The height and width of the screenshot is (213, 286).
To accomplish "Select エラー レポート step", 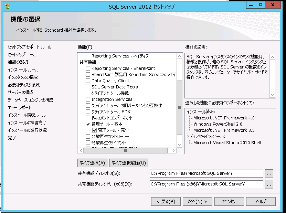I will tap(20, 108).
